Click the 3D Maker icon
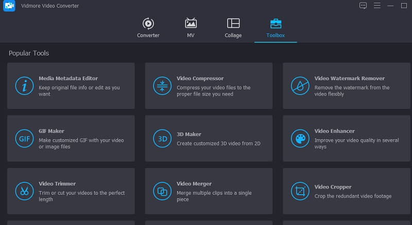Image resolution: width=412 pixels, height=225 pixels. tap(162, 138)
